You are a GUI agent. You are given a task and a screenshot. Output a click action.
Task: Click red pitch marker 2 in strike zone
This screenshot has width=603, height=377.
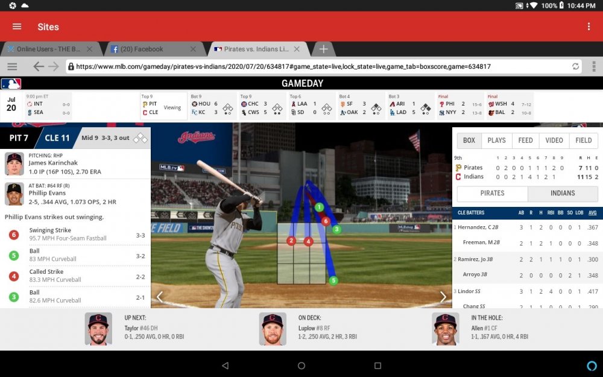pyautogui.click(x=291, y=241)
